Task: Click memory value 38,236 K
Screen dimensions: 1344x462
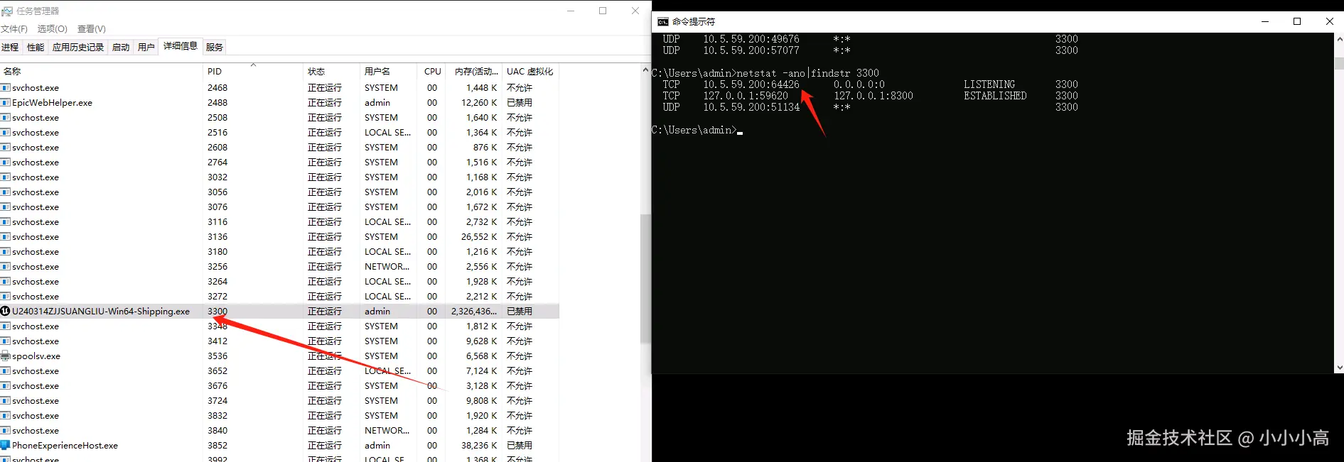Action: pyautogui.click(x=479, y=446)
